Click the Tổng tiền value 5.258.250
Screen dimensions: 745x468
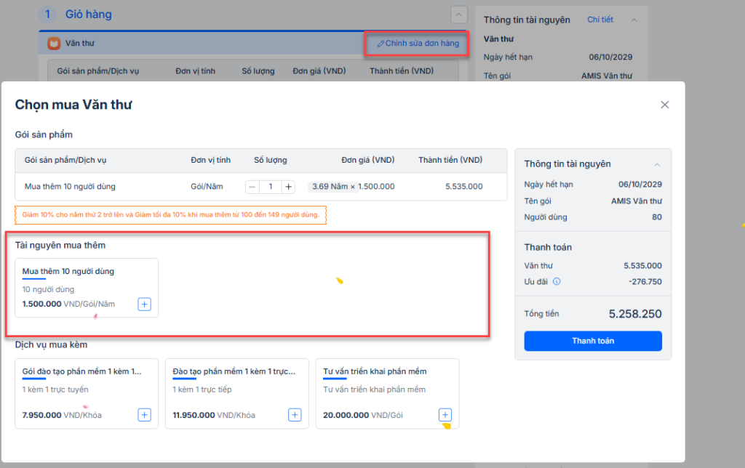[x=635, y=314]
